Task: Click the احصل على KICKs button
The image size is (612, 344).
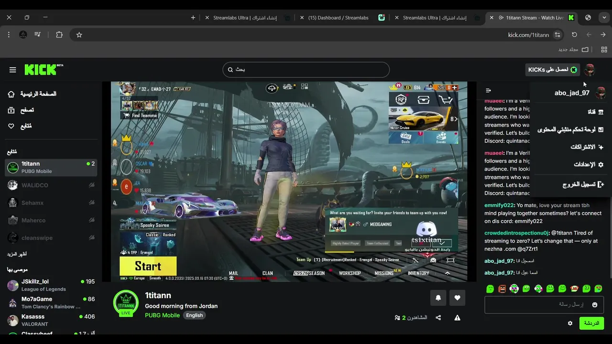Action: coord(552,70)
